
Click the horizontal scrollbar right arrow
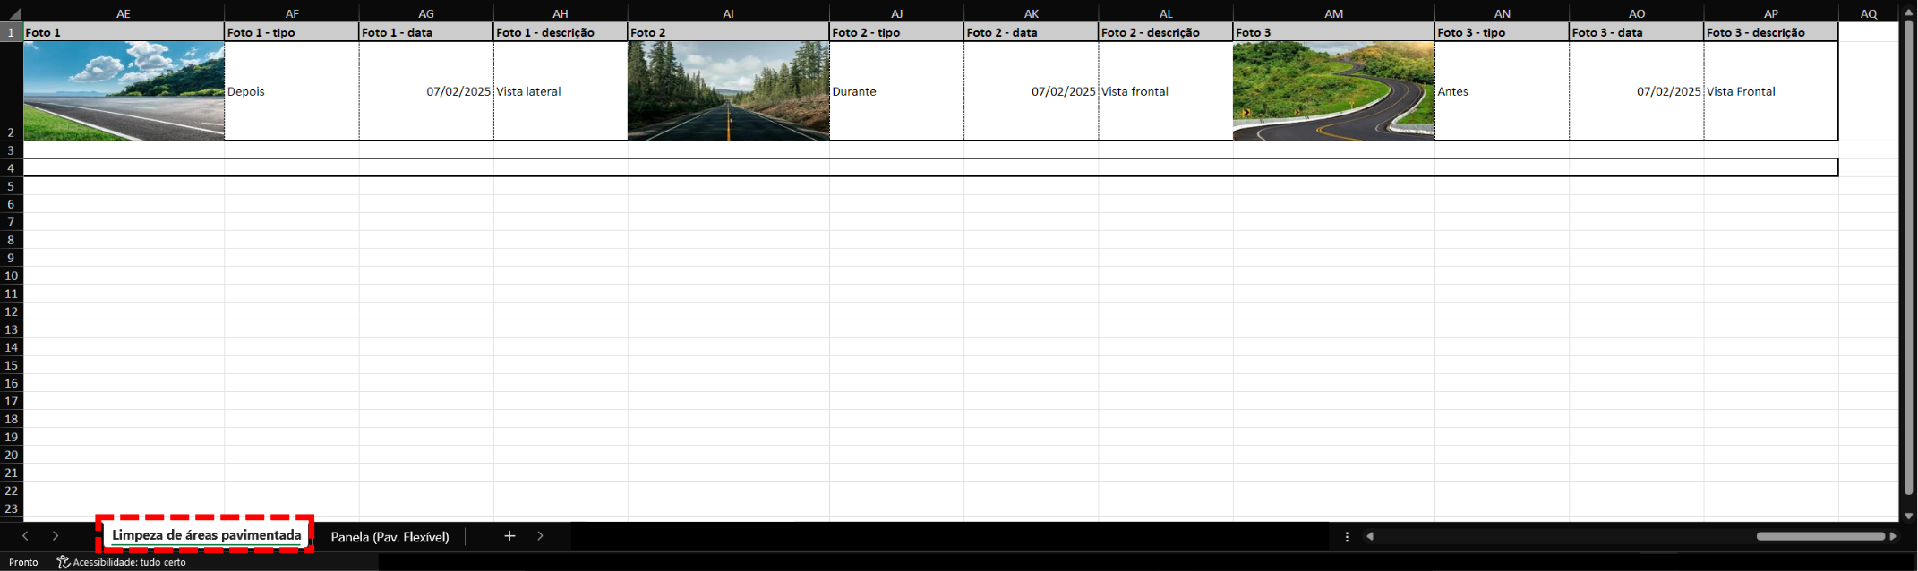pyautogui.click(x=1892, y=536)
